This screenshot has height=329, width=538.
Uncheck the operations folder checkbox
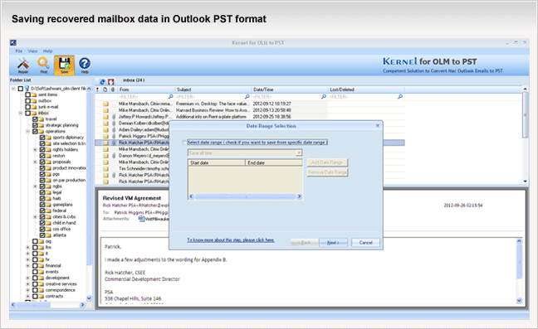coord(35,132)
